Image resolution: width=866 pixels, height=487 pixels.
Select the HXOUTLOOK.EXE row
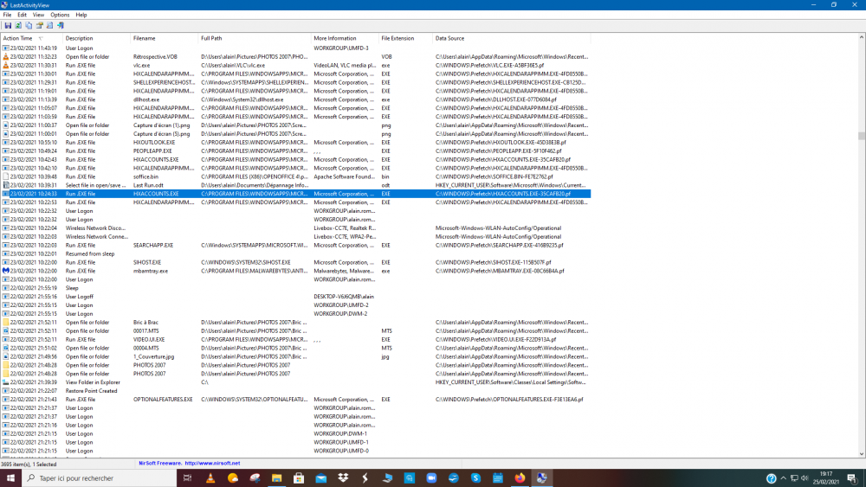point(296,143)
